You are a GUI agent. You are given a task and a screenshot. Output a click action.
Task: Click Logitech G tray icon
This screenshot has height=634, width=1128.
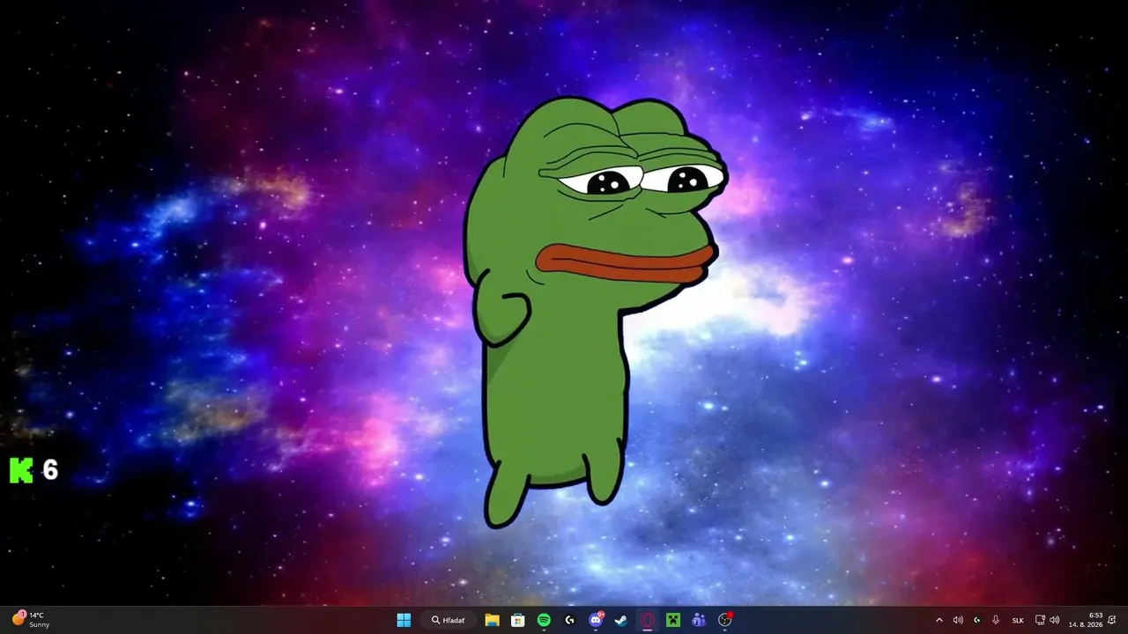click(x=976, y=620)
